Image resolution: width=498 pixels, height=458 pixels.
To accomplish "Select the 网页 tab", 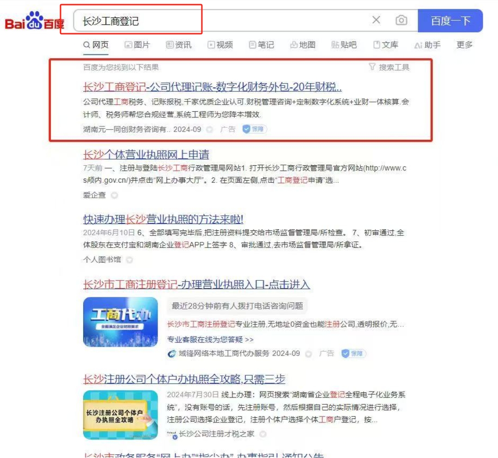I will (96, 45).
